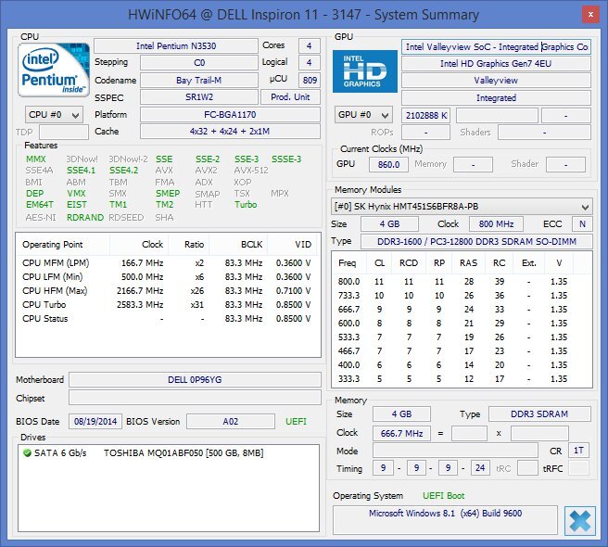This screenshot has width=608, height=547.
Task: Click the C0 stepping value
Action: coord(199,63)
